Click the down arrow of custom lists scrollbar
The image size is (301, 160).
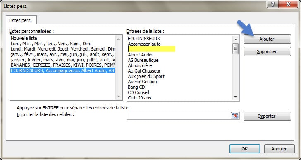(x=119, y=97)
